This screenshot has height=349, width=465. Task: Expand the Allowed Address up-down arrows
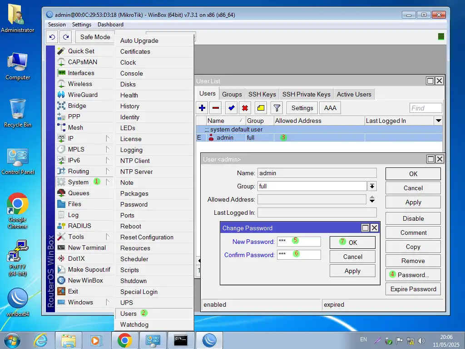372,199
